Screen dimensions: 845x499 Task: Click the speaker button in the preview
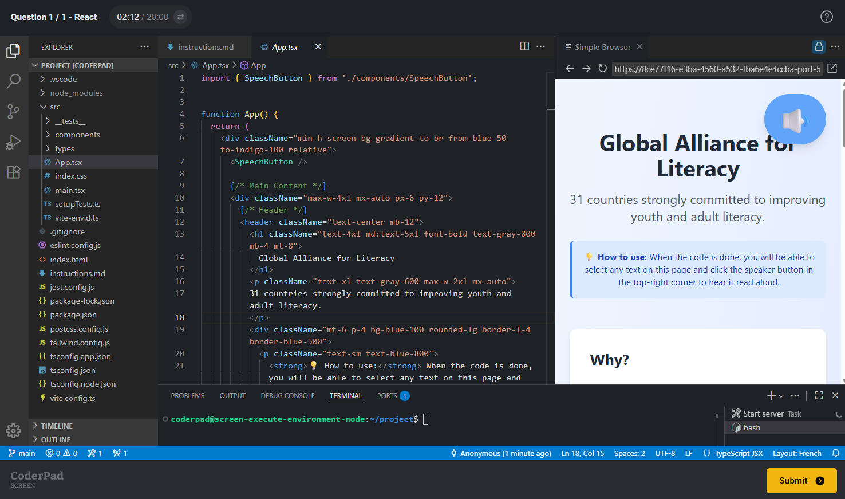[x=795, y=119]
